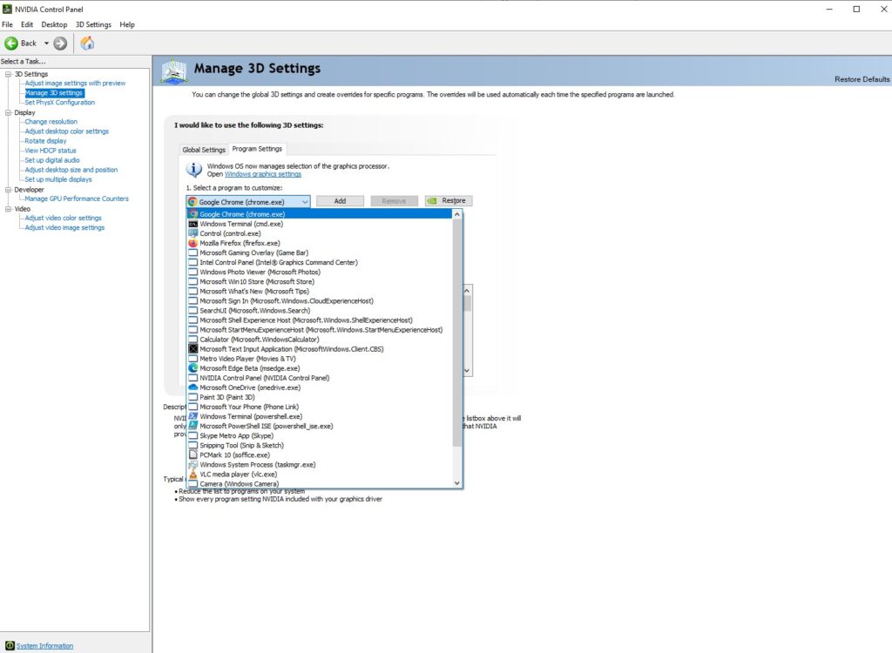Open Set PhysX Configuration

coord(60,103)
